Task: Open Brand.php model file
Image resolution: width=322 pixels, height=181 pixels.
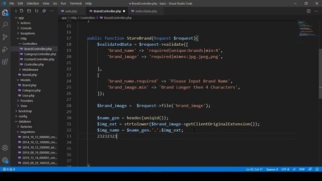Action: point(29,85)
